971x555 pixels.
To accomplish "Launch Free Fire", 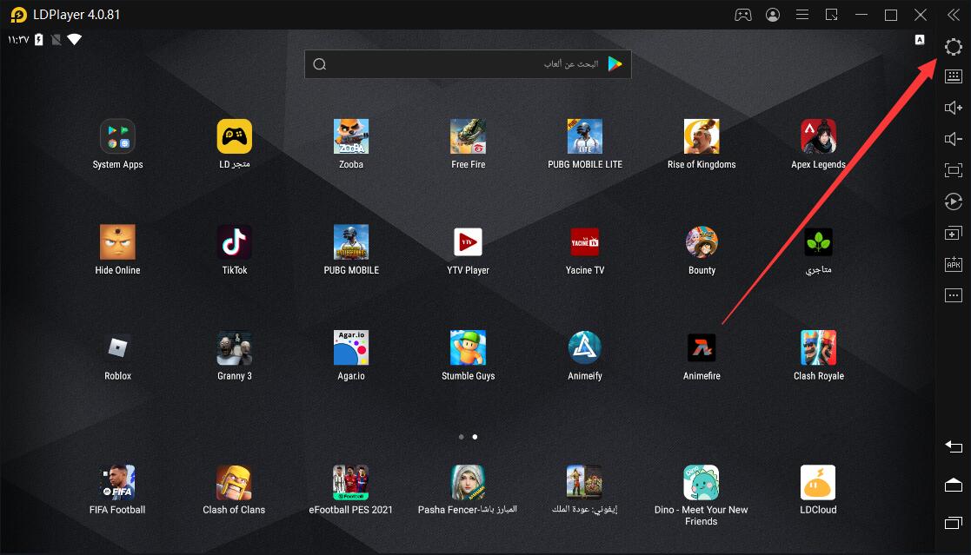I will click(469, 136).
